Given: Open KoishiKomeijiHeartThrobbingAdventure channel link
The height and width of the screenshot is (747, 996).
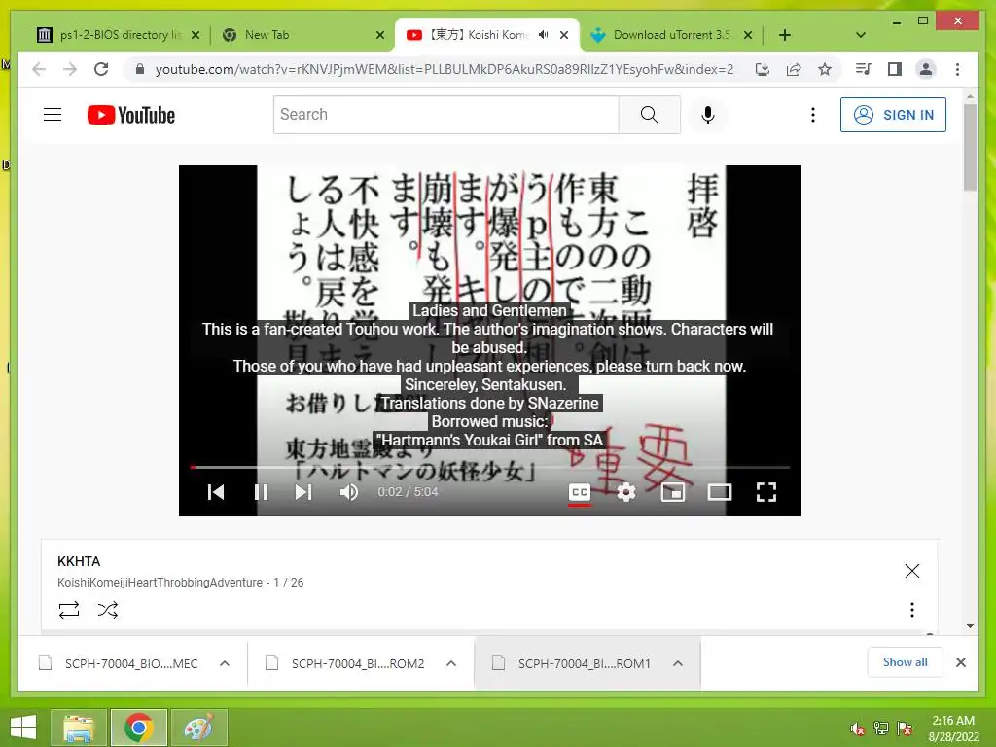Looking at the screenshot, I should coord(160,583).
